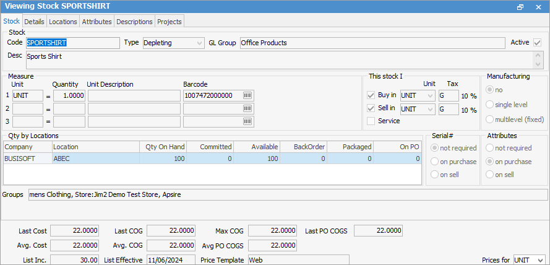Open the Descriptions tab
Image resolution: width=550 pixels, height=265 pixels.
(134, 22)
